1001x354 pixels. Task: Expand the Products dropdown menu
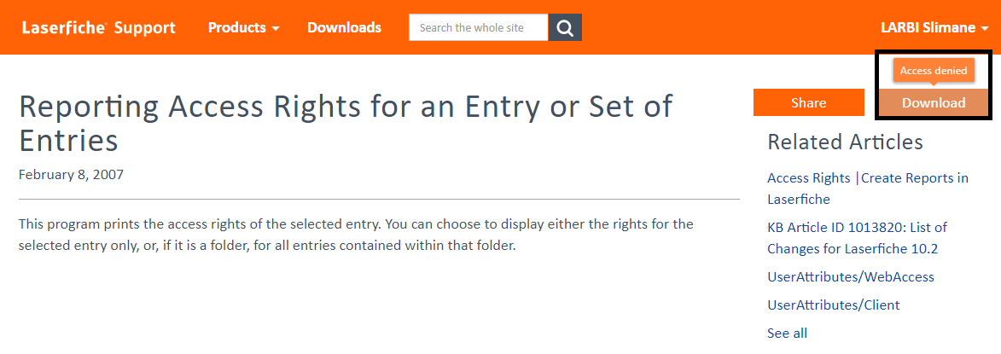[x=243, y=27]
